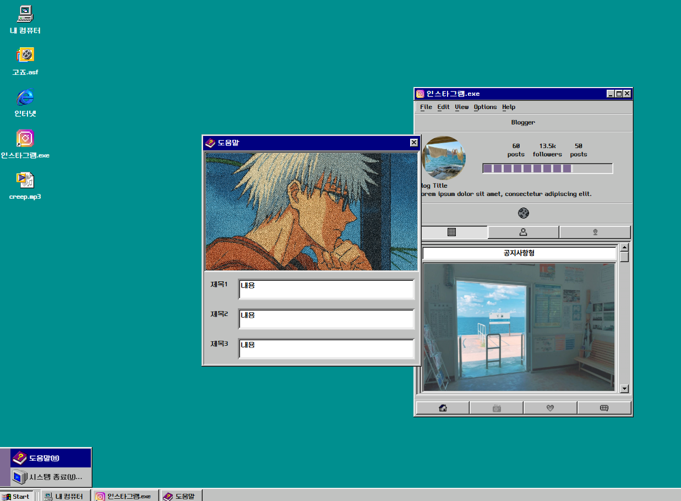The image size is (681, 501).
Task: Open the chat bubble icon in the bottom bar
Action: pyautogui.click(x=604, y=408)
